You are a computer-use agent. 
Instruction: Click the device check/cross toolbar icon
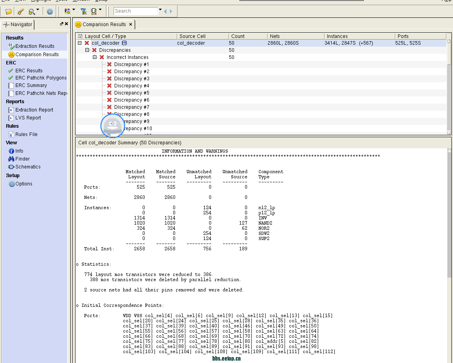[x=94, y=11]
